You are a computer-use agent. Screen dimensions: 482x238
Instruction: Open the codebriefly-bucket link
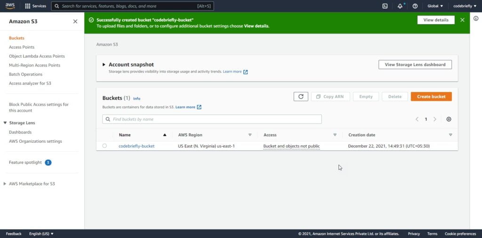137,146
